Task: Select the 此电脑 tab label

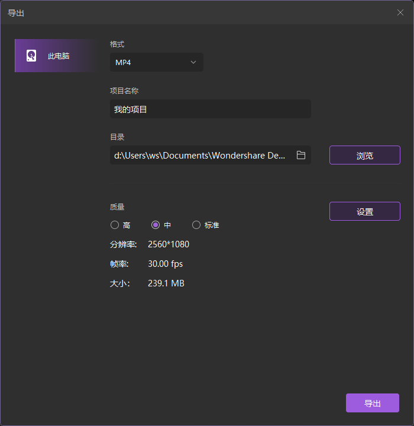Action: click(x=59, y=56)
